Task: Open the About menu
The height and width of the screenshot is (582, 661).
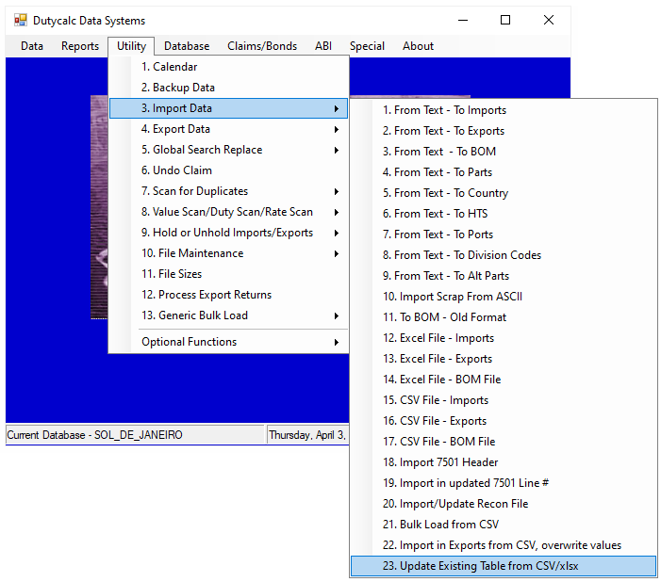Action: coord(418,46)
